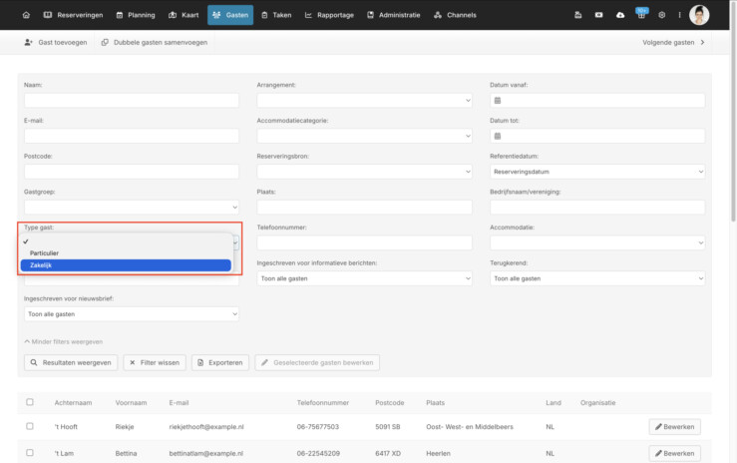Open the Arrangement dropdown

364,100
